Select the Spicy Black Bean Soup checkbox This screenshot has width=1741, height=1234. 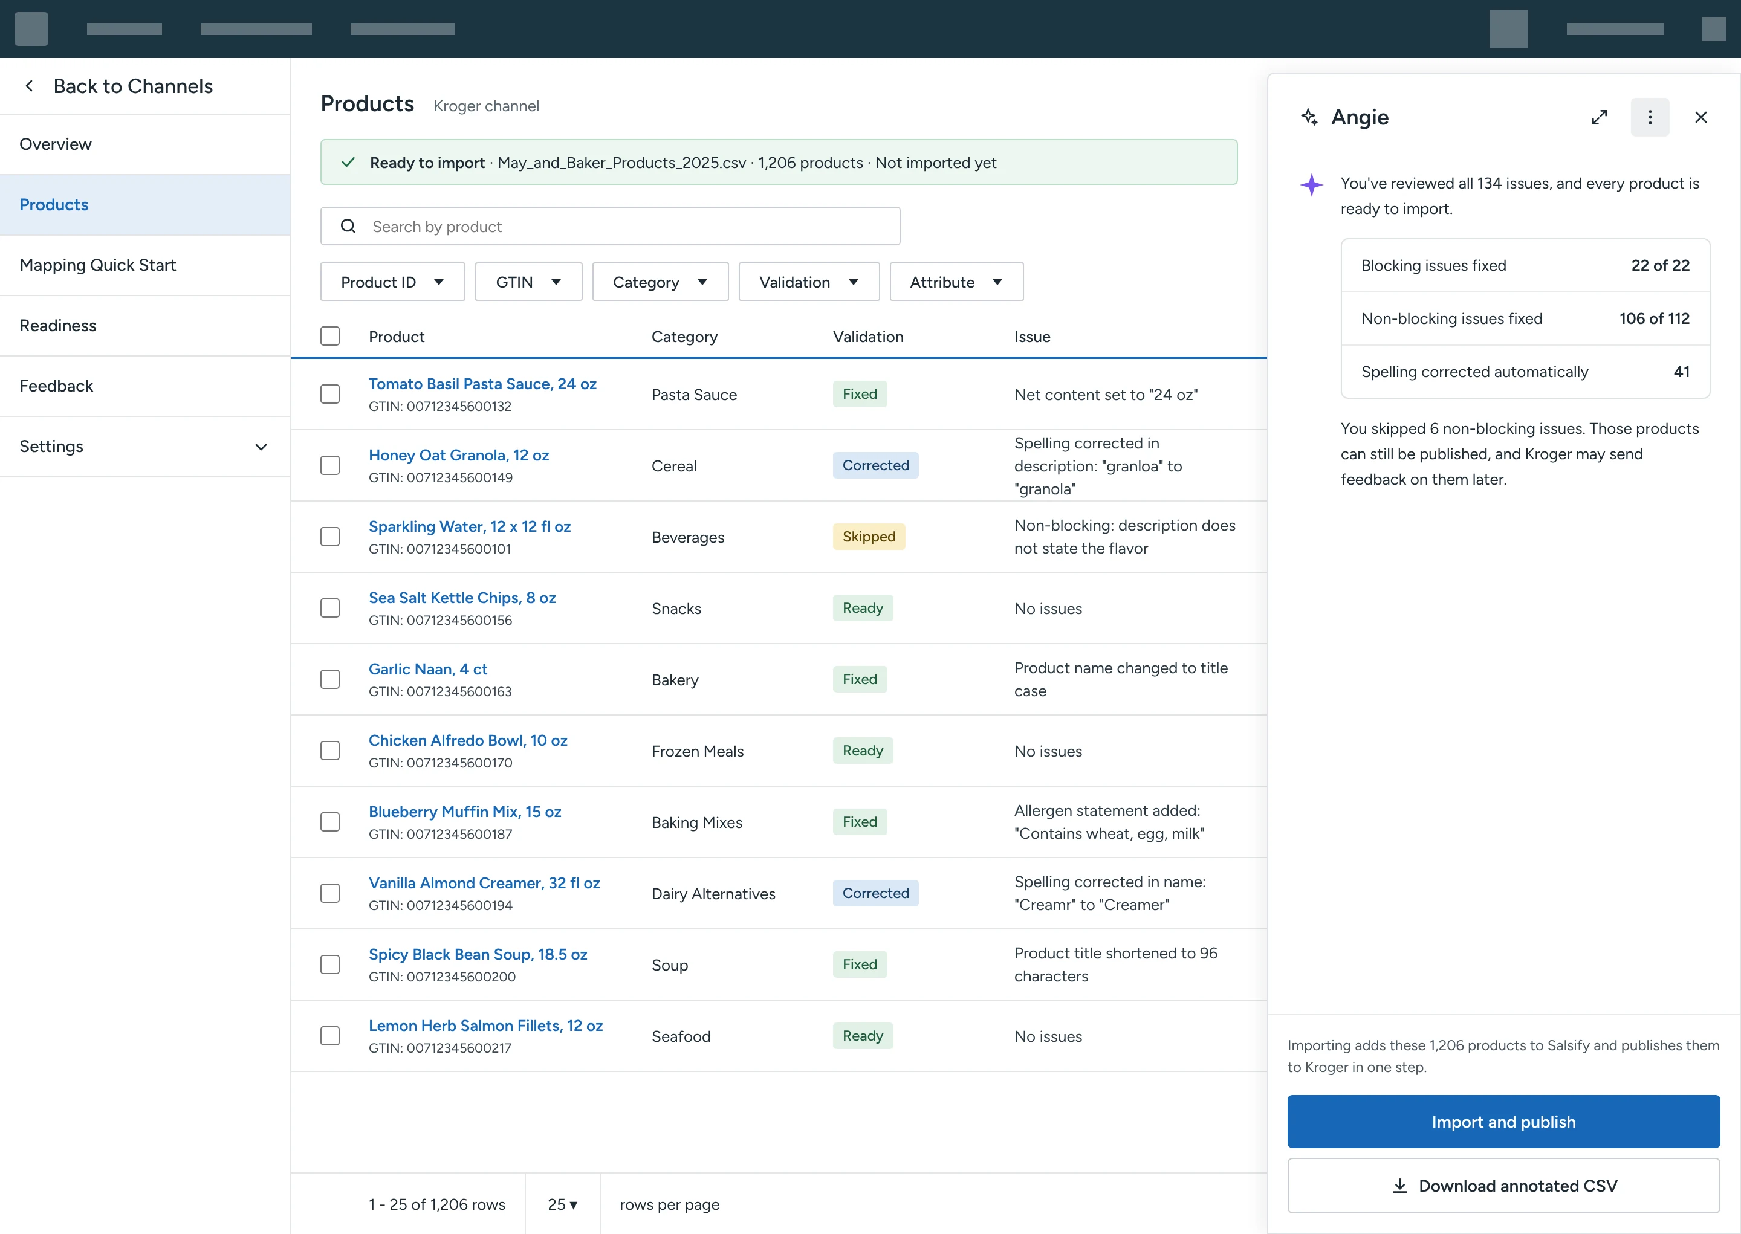[330, 964]
